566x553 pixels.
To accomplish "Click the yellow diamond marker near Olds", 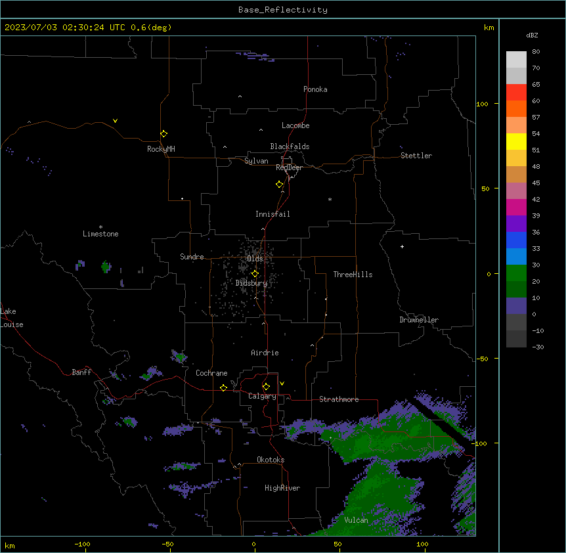I will [x=255, y=273].
